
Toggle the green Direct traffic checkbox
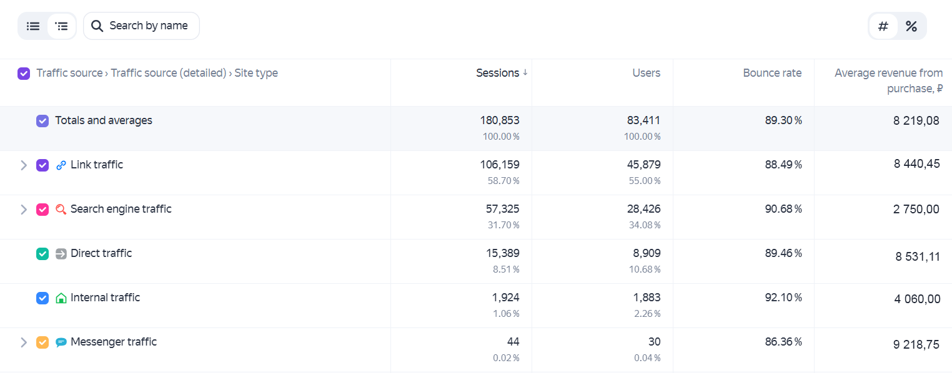[x=42, y=254]
